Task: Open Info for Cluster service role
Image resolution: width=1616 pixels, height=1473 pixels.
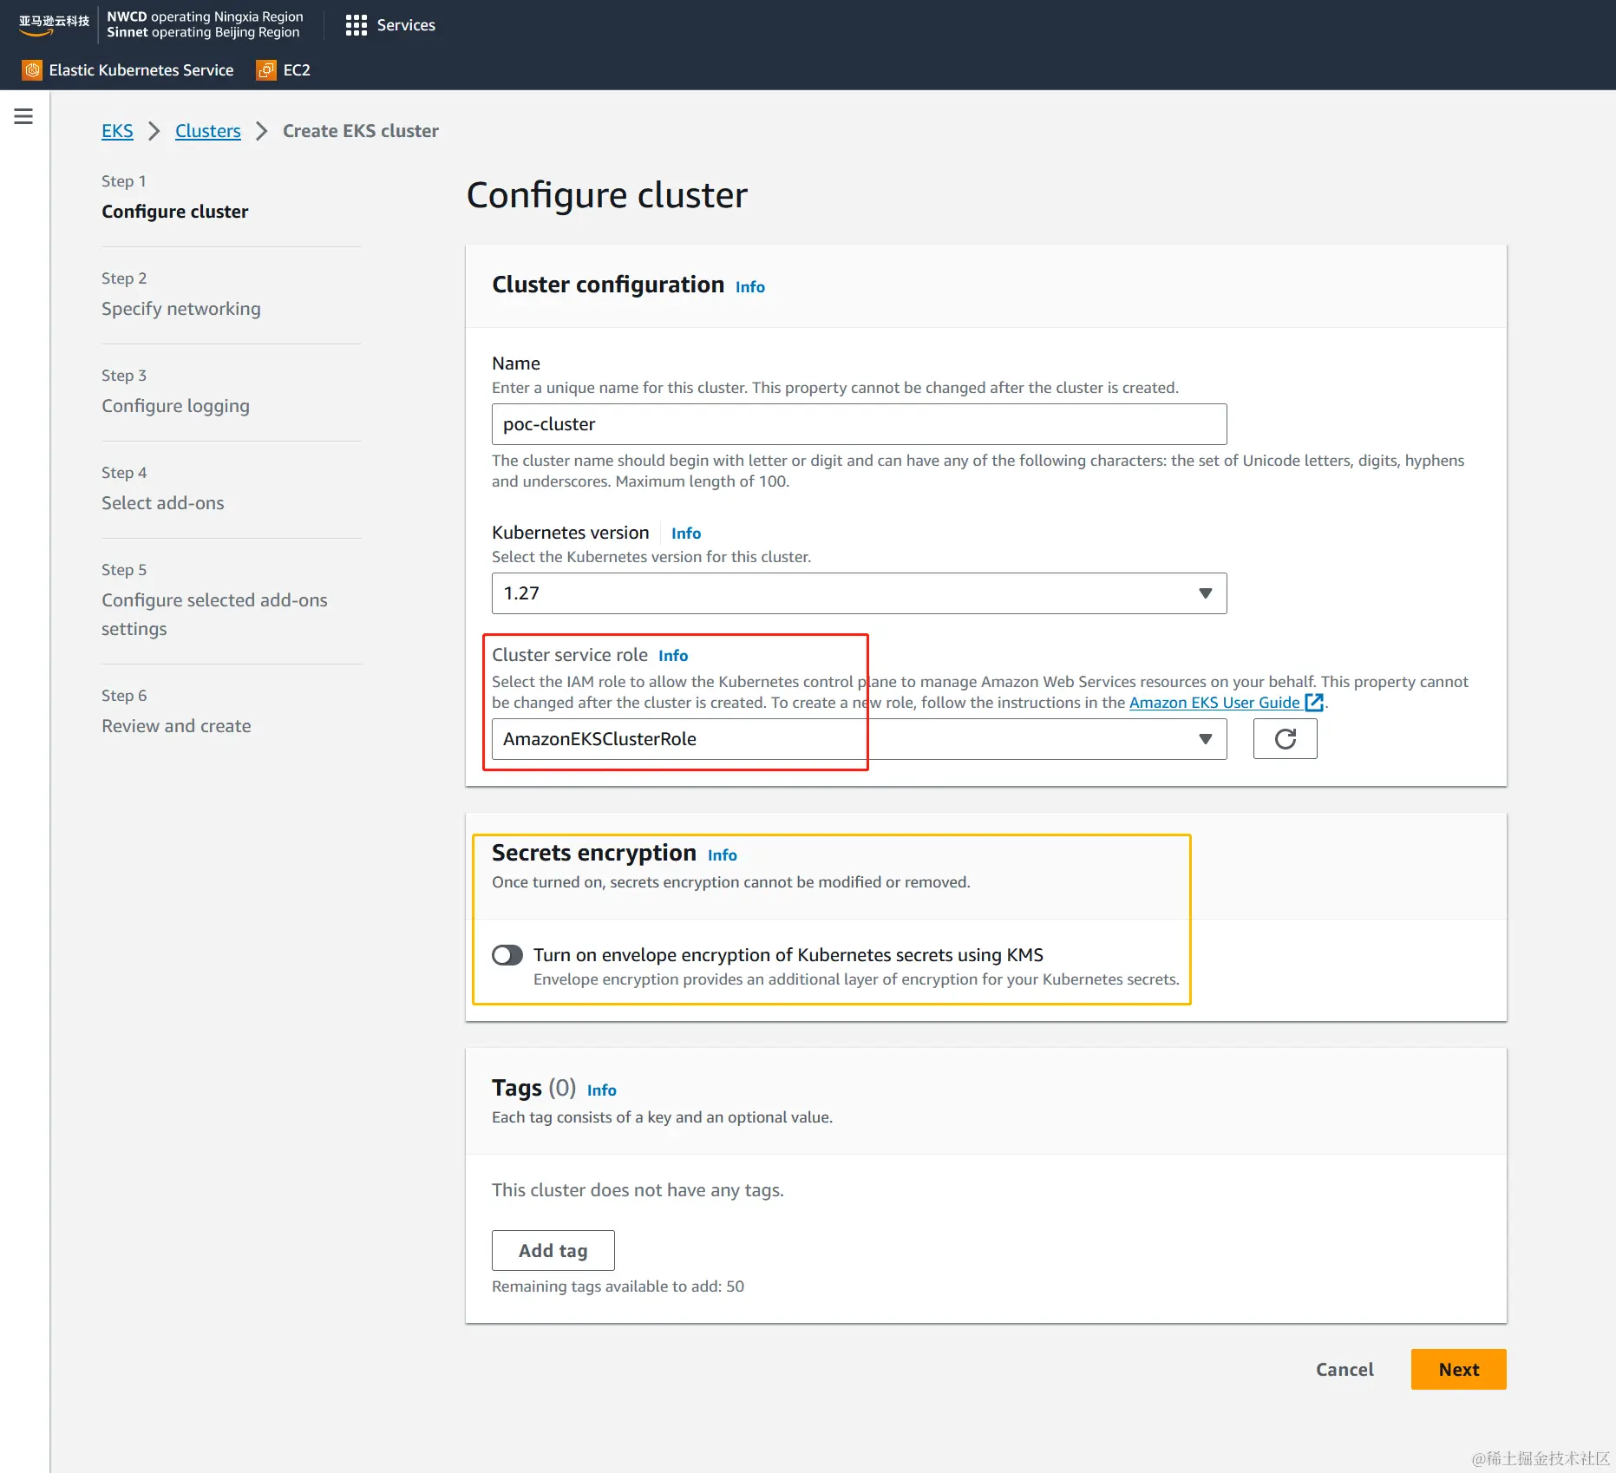Action: tap(673, 656)
